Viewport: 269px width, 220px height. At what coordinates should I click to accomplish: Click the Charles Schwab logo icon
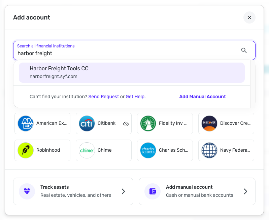tap(148, 150)
